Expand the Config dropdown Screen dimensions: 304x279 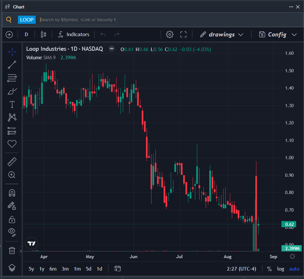278,35
